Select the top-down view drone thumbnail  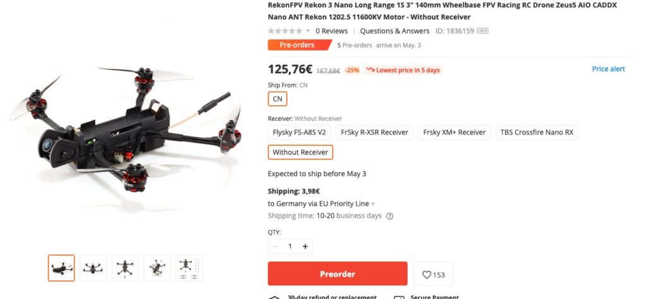point(125,268)
